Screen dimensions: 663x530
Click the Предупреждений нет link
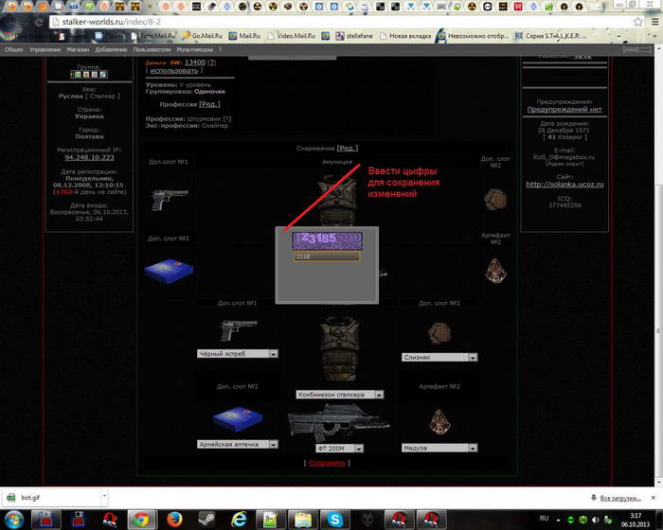click(x=564, y=110)
